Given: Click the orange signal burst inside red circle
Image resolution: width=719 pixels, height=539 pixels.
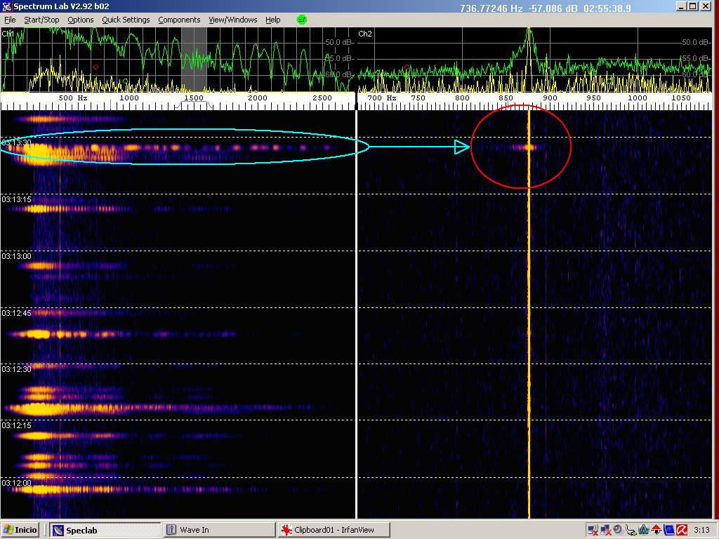Looking at the screenshot, I should point(525,147).
